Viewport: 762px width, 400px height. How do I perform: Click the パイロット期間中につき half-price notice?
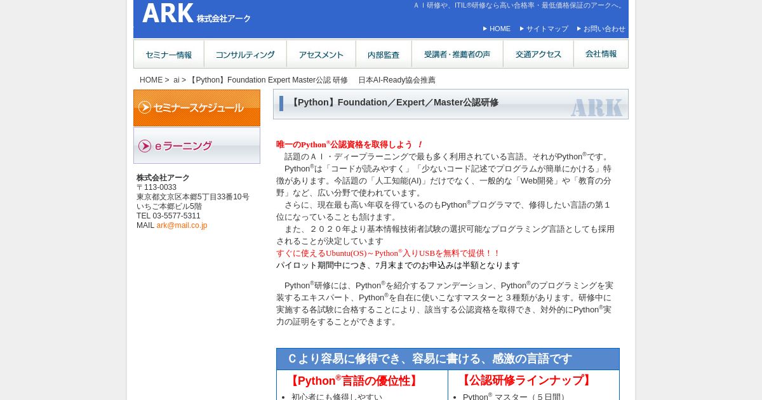(x=398, y=265)
